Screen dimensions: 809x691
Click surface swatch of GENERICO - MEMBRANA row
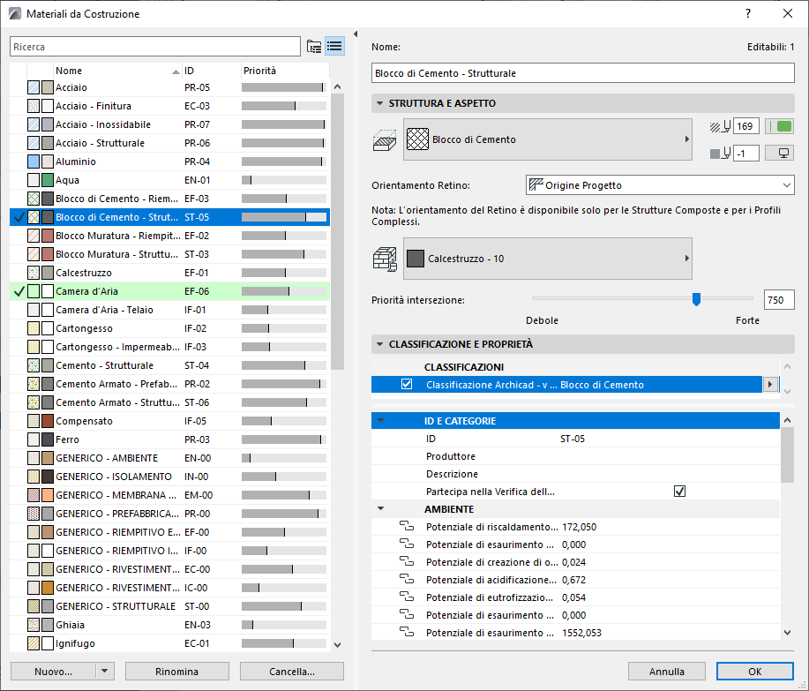pos(48,495)
